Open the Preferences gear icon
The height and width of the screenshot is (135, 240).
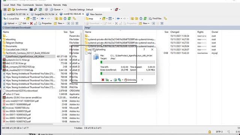pos(46,9)
